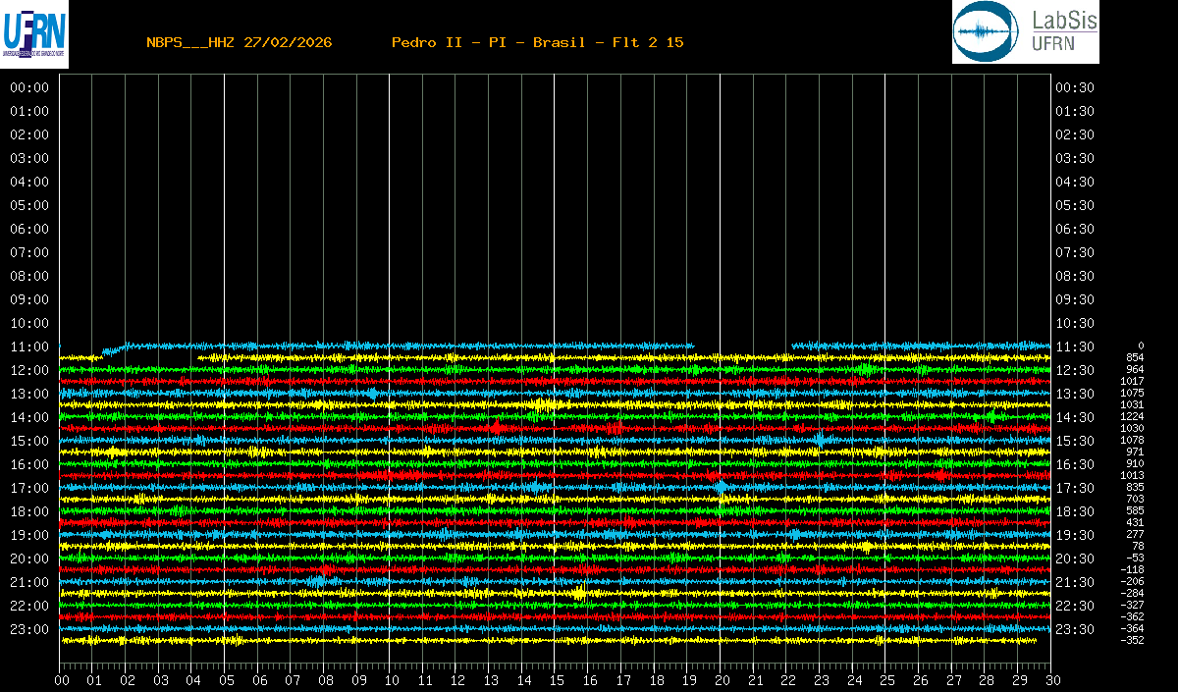1178x692 pixels.
Task: Click the UFRN logo in top-left corner
Action: coord(34,35)
